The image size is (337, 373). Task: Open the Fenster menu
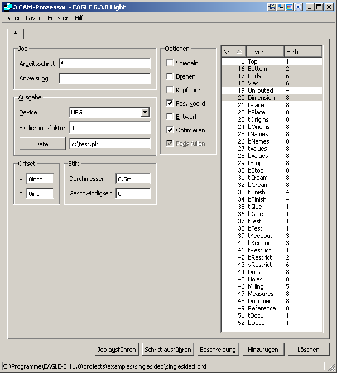coord(58,18)
